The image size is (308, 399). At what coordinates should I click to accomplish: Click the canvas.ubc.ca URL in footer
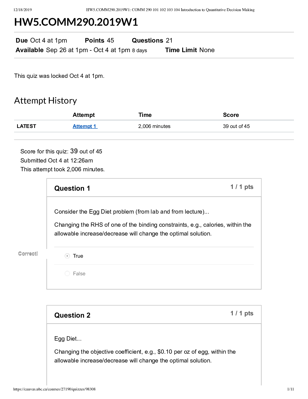pyautogui.click(x=54, y=389)
